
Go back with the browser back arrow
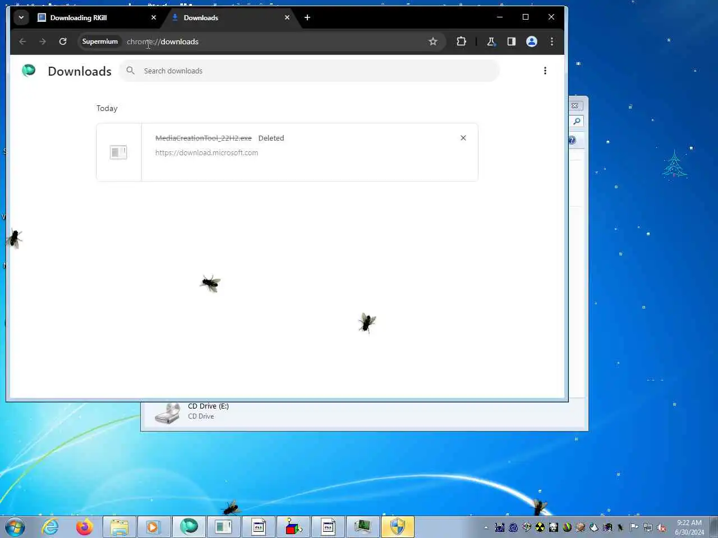point(22,41)
